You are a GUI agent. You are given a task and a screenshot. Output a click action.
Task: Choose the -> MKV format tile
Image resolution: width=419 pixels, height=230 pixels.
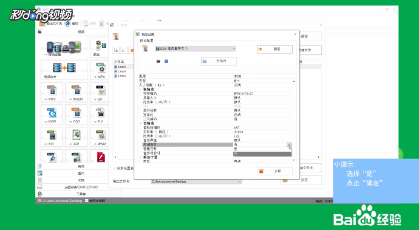52,92
